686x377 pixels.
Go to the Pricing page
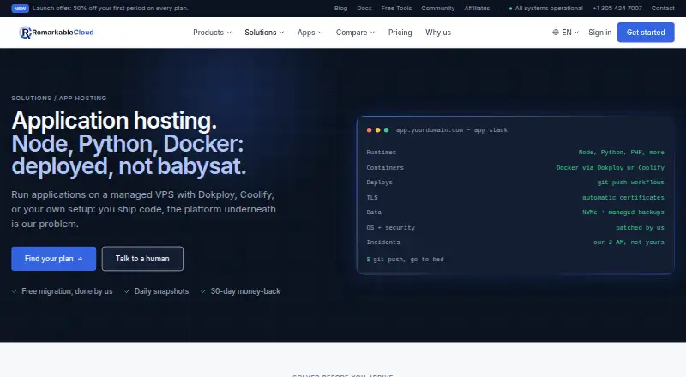(400, 33)
